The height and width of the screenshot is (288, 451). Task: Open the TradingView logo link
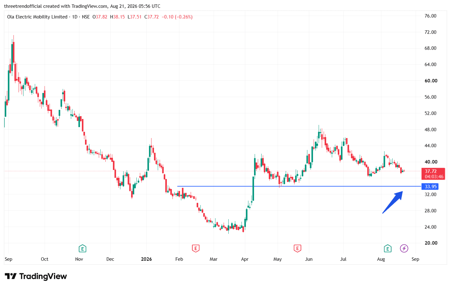click(36, 276)
